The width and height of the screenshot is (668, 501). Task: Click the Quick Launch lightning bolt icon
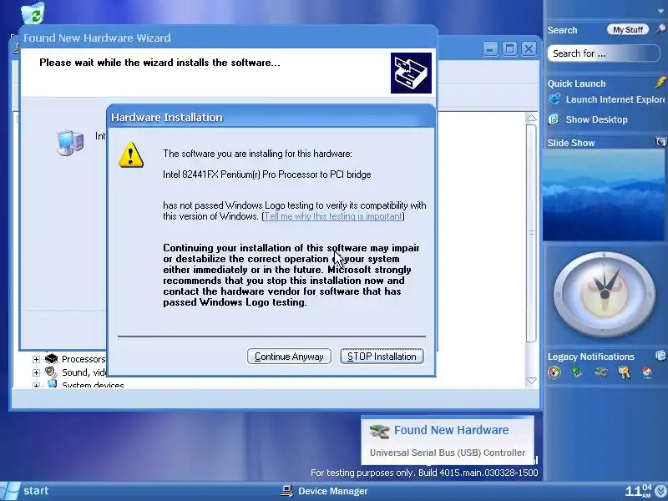pos(660,82)
